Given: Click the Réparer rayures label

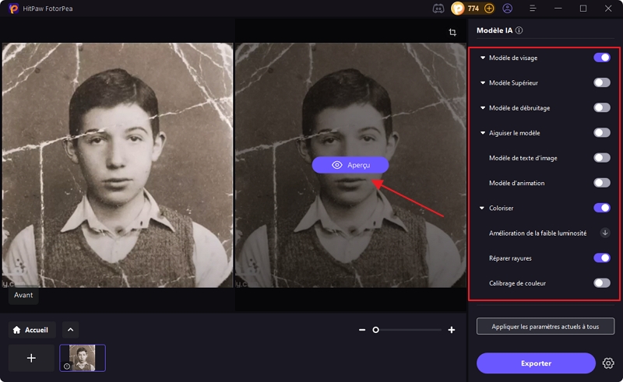Looking at the screenshot, I should [510, 258].
